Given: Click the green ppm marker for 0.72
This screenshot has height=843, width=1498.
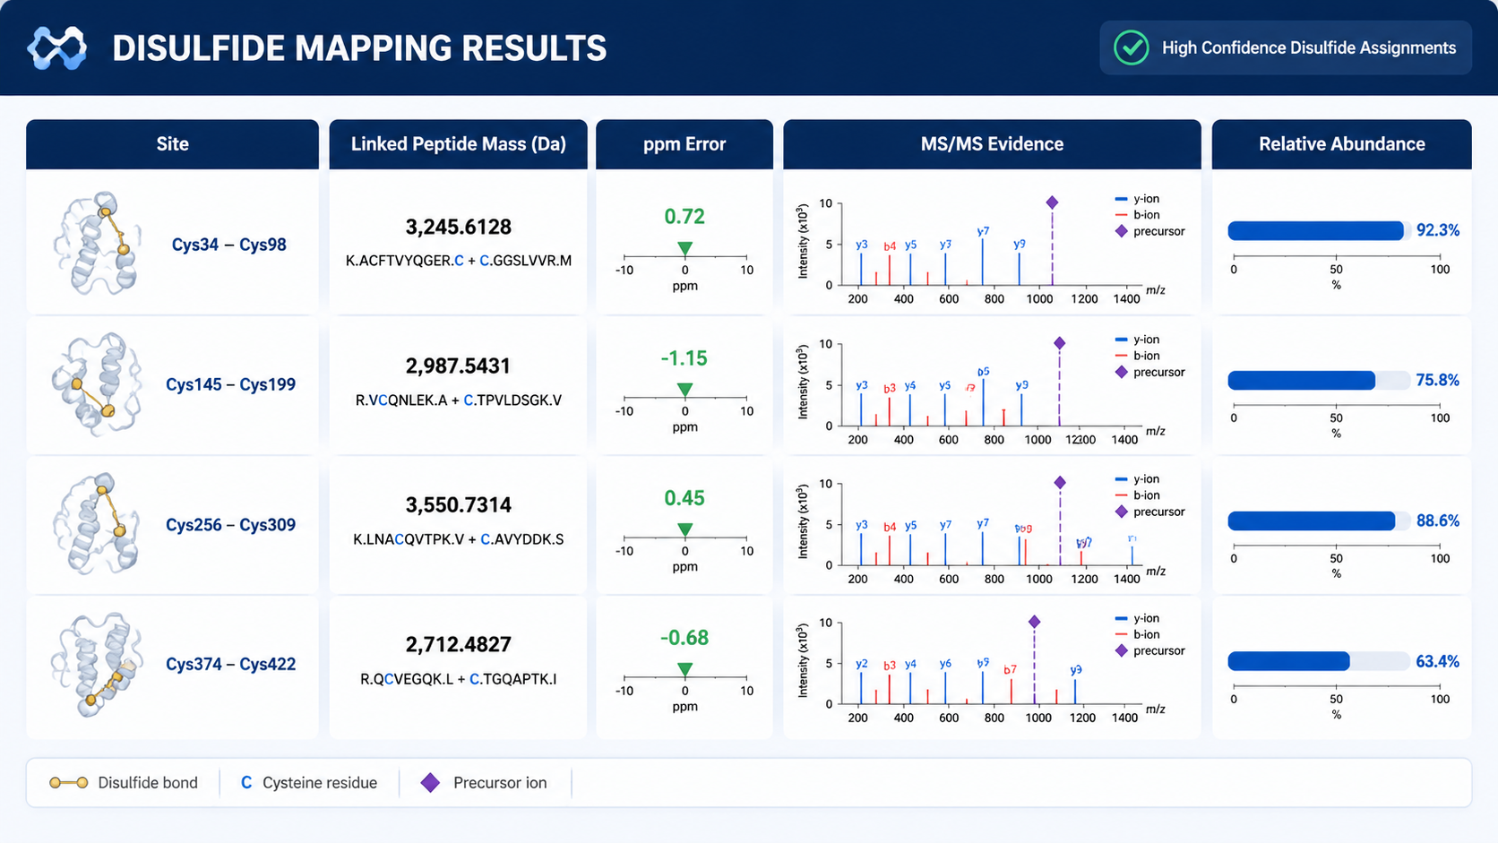Looking at the screenshot, I should click(x=684, y=248).
